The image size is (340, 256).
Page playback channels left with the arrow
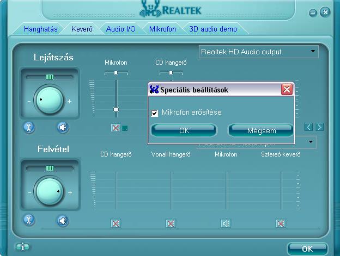[x=308, y=127]
